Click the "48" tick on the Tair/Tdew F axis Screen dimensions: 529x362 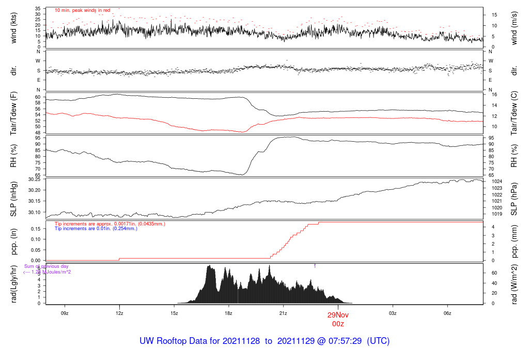(x=38, y=133)
